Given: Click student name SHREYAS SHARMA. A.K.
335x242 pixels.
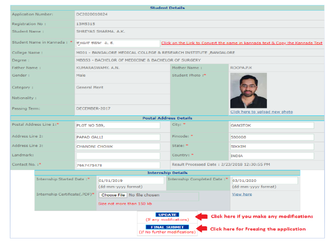Looking at the screenshot, I should coord(101,31).
